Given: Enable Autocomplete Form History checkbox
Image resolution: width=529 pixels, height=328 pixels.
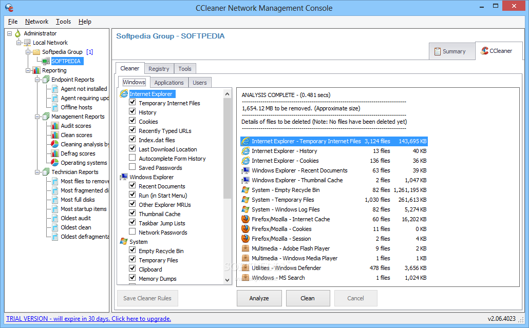Looking at the screenshot, I should coord(133,158).
